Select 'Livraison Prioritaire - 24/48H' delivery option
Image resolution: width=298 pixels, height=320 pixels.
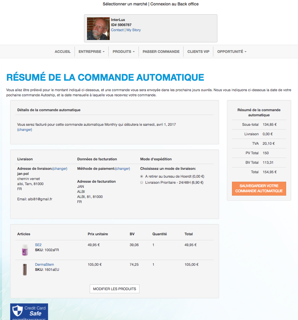142,182
